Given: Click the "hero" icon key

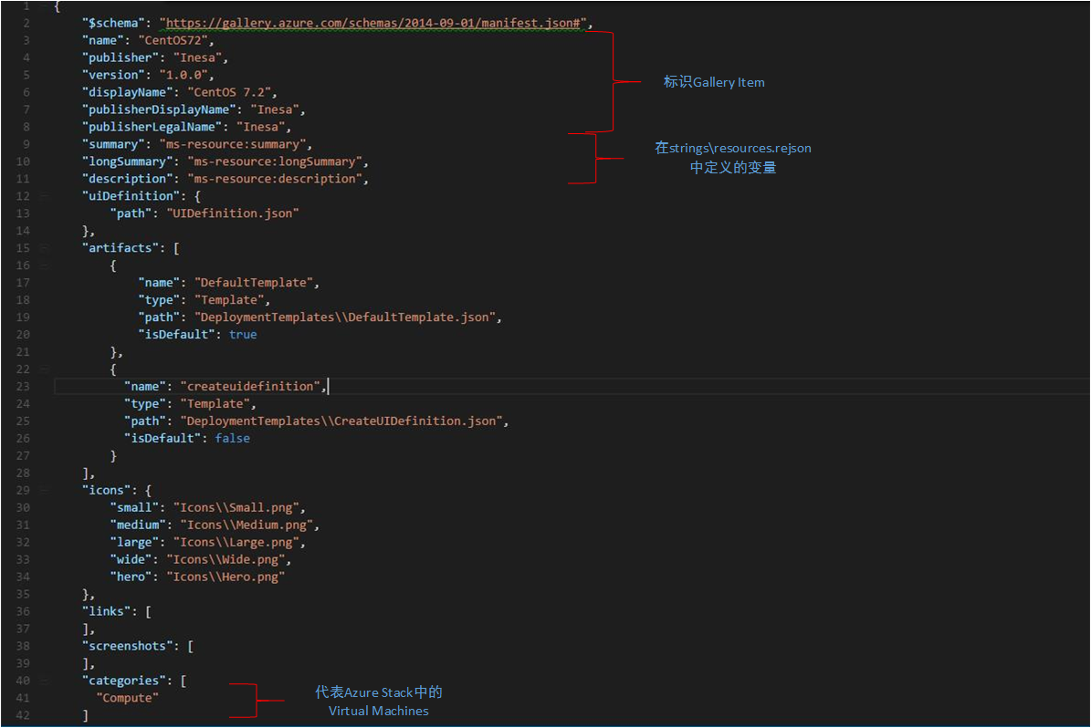Looking at the screenshot, I should click(131, 577).
